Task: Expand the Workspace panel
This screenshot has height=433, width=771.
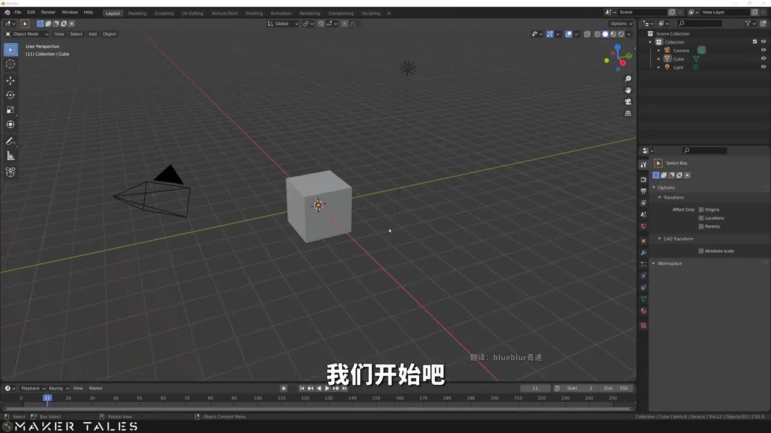Action: tap(654, 263)
